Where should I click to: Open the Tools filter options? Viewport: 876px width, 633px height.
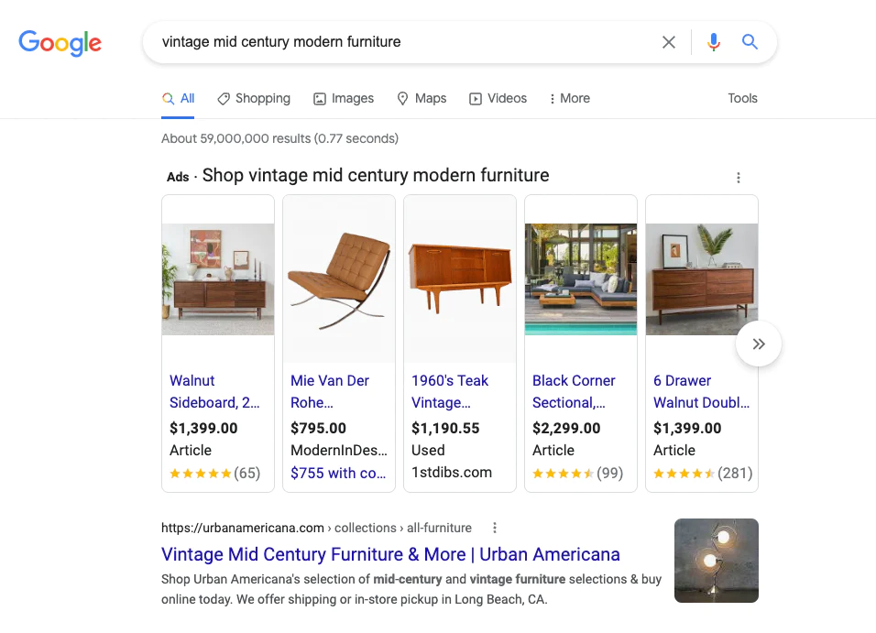[742, 98]
